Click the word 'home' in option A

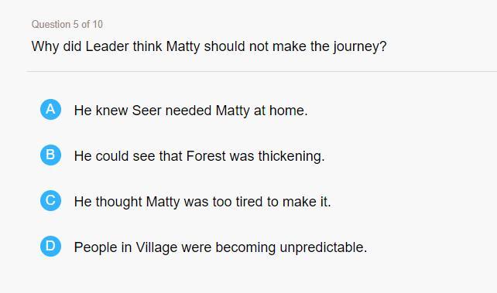(x=286, y=111)
